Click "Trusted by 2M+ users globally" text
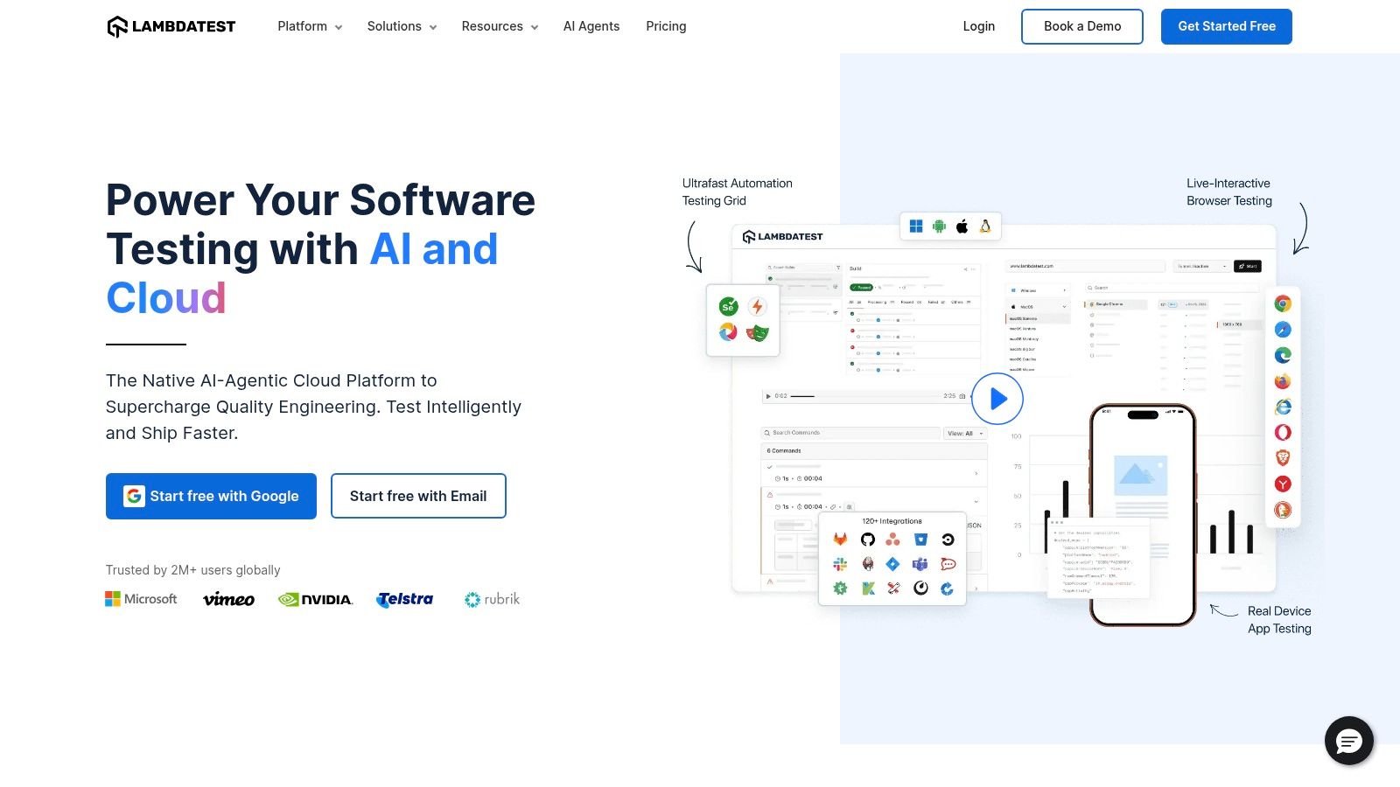The width and height of the screenshot is (1400, 787). 192,570
